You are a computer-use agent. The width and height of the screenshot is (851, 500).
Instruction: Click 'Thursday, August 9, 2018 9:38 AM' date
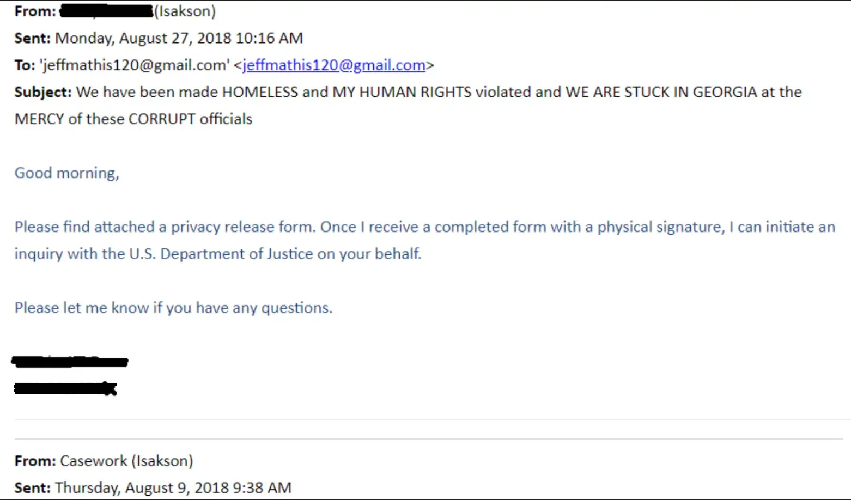173,487
